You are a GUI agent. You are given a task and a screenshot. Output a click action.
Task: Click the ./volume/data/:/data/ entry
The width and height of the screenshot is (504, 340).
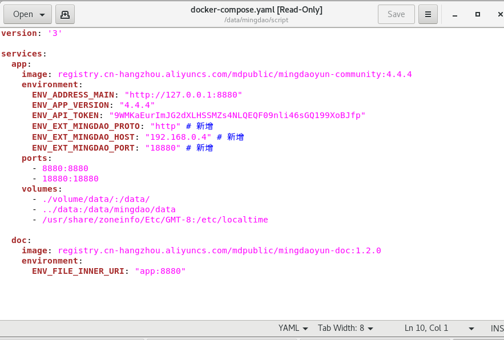coord(96,199)
